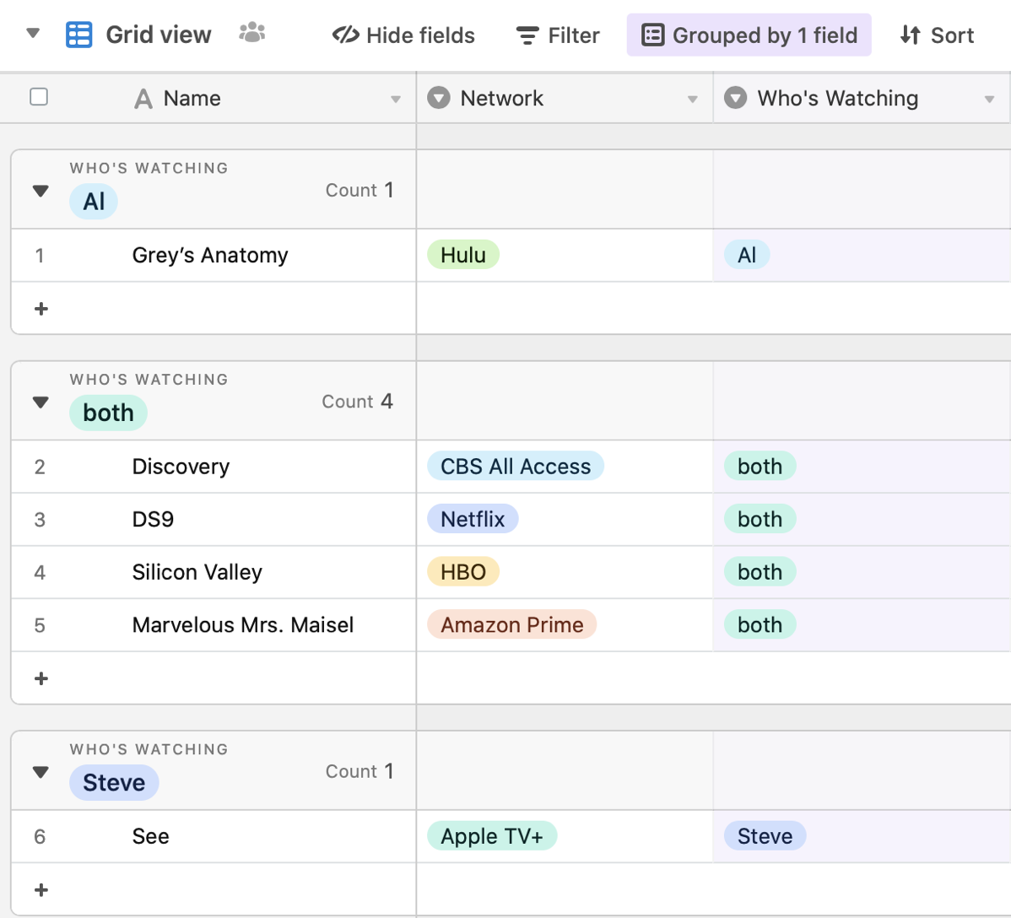
Task: Check the select all rows checkbox
Action: (39, 97)
